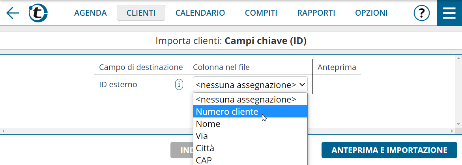Choose 'Numero cliente' from the dropdown list

pyautogui.click(x=250, y=112)
